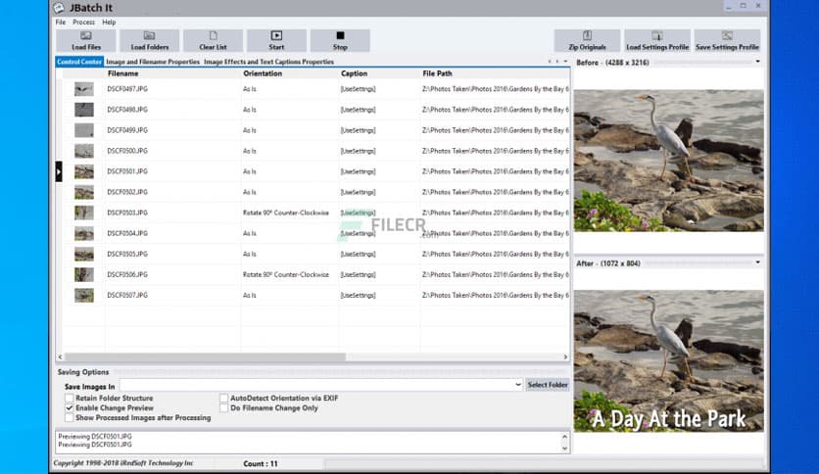This screenshot has height=474, width=819.
Task: Click the Before preview image
Action: click(x=668, y=161)
